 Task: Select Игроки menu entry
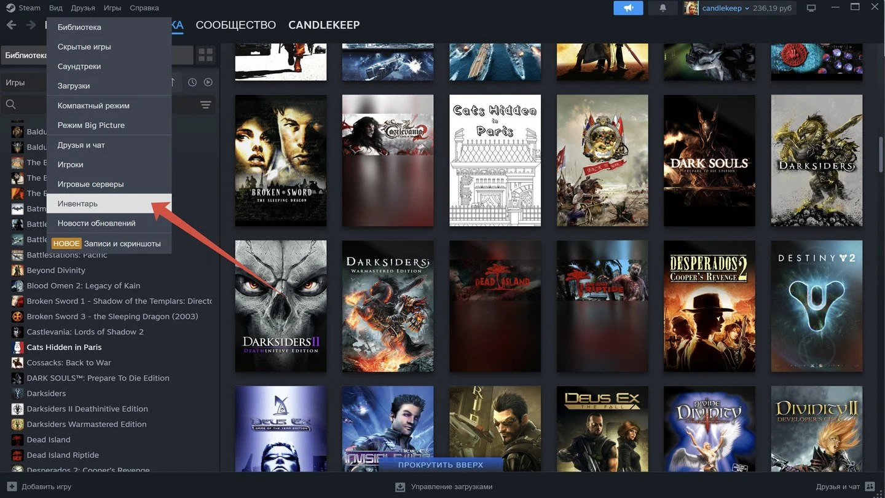point(109,165)
